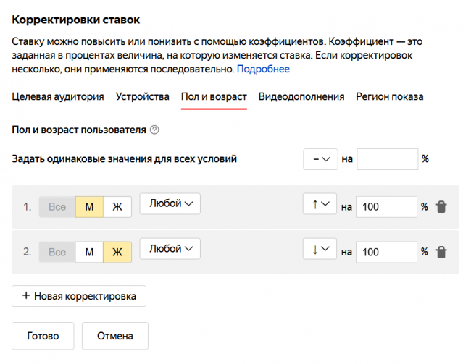471x364 pixels.
Task: Open the Видеодополнения tab
Action: click(x=301, y=97)
